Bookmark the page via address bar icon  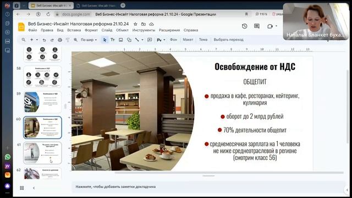pyautogui.click(x=246, y=14)
